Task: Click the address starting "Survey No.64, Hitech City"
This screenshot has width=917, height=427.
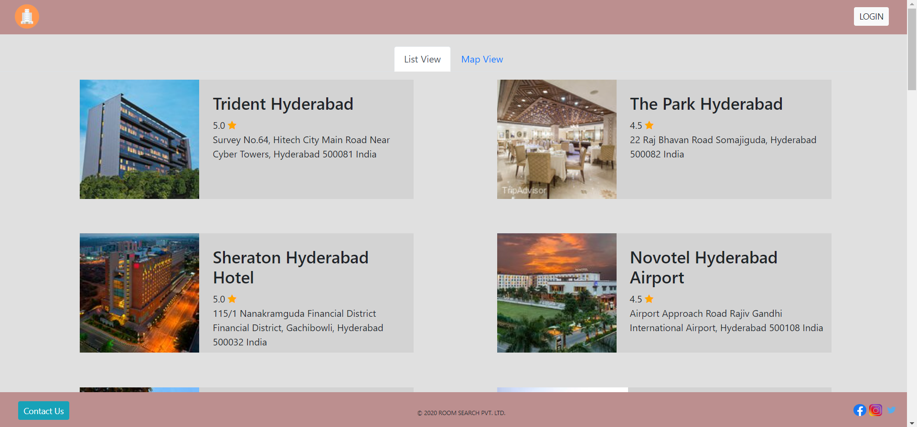Action: pyautogui.click(x=301, y=147)
